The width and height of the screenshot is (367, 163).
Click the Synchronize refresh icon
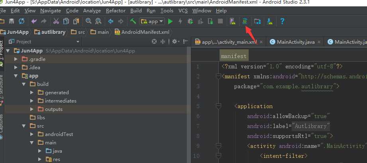[22, 21]
